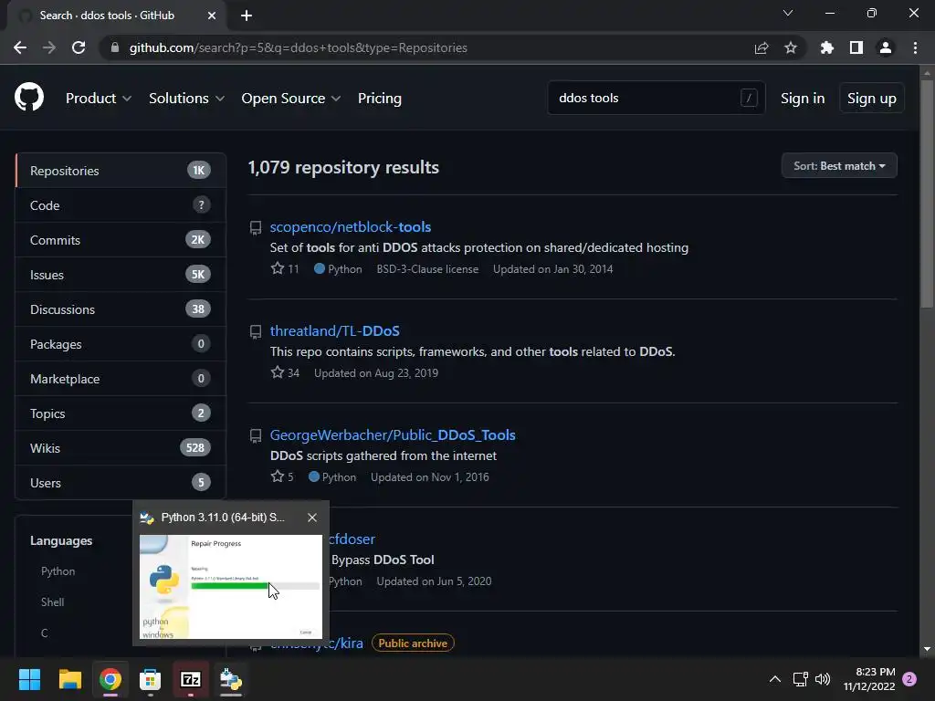Show hidden system tray icons
The image size is (935, 701).
tap(774, 679)
